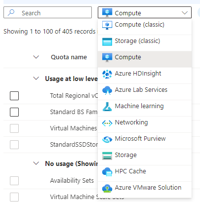
Task: Click the Networking arrows icon
Action: (x=107, y=123)
